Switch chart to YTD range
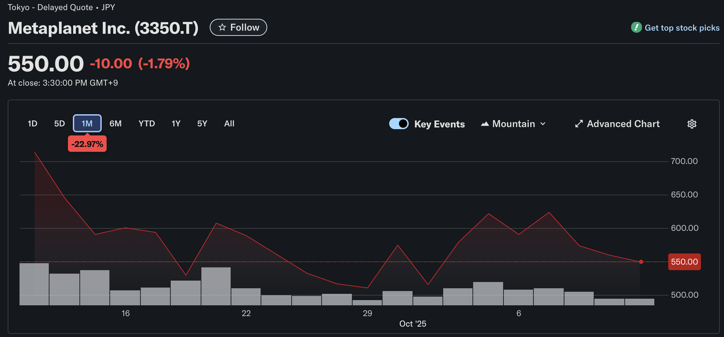The height and width of the screenshot is (337, 724). coord(147,124)
